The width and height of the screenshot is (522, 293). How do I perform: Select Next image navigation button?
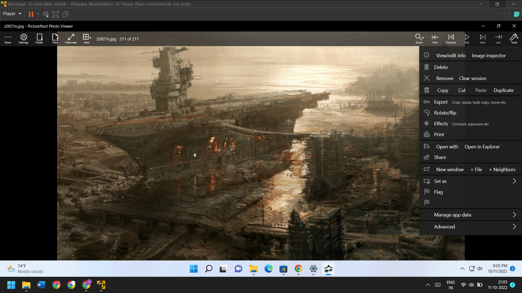click(483, 39)
